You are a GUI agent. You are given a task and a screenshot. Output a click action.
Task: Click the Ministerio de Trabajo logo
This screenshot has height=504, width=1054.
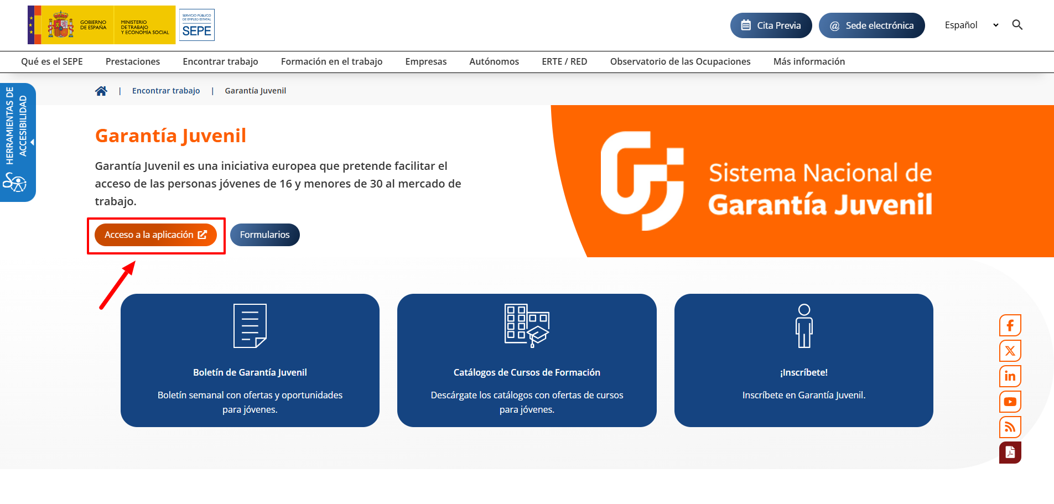pos(145,25)
